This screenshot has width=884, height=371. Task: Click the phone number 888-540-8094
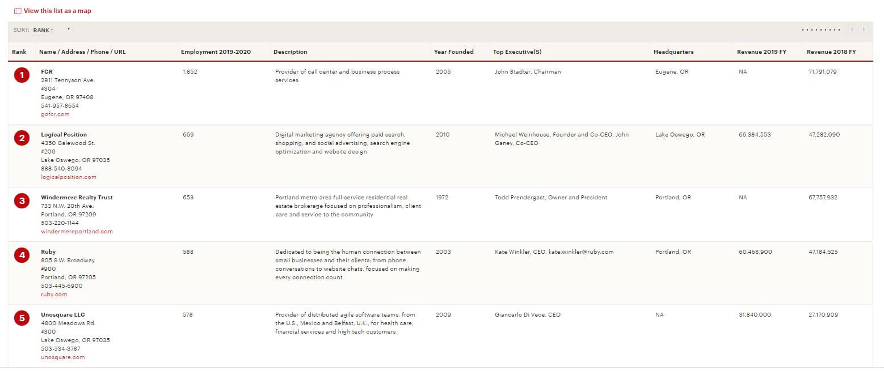[61, 169]
